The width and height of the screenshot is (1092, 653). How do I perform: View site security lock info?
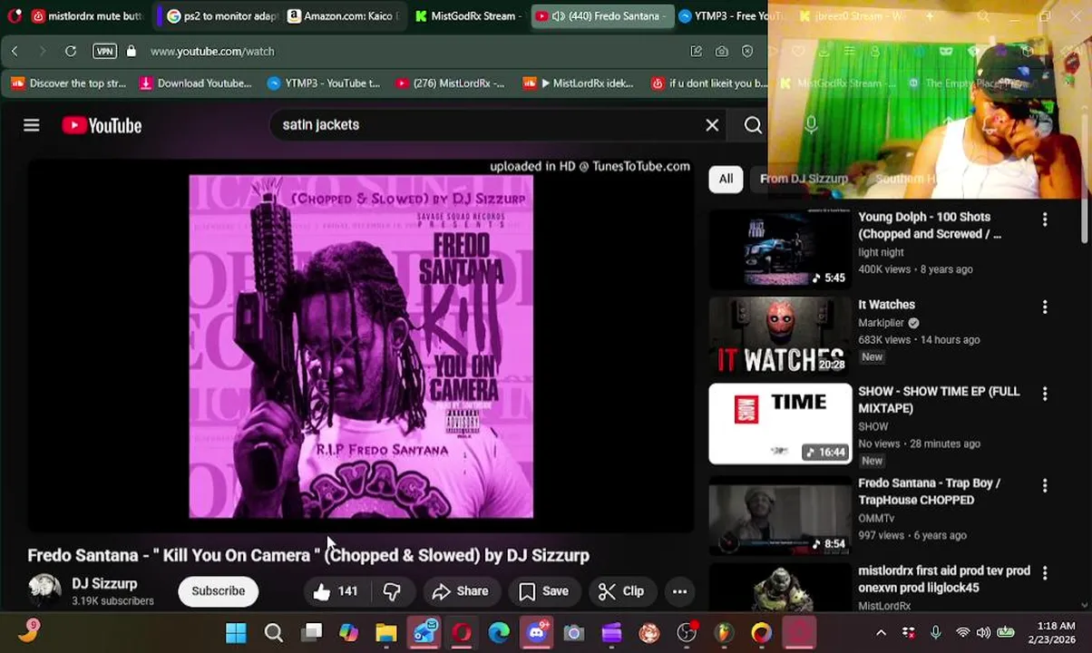tap(132, 52)
